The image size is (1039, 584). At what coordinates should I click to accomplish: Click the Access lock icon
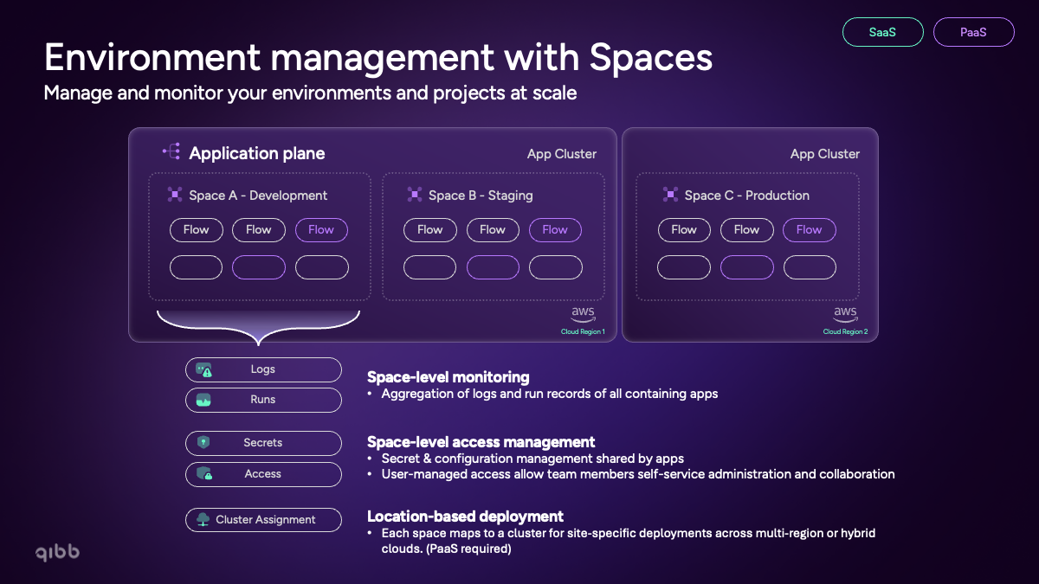click(x=204, y=474)
